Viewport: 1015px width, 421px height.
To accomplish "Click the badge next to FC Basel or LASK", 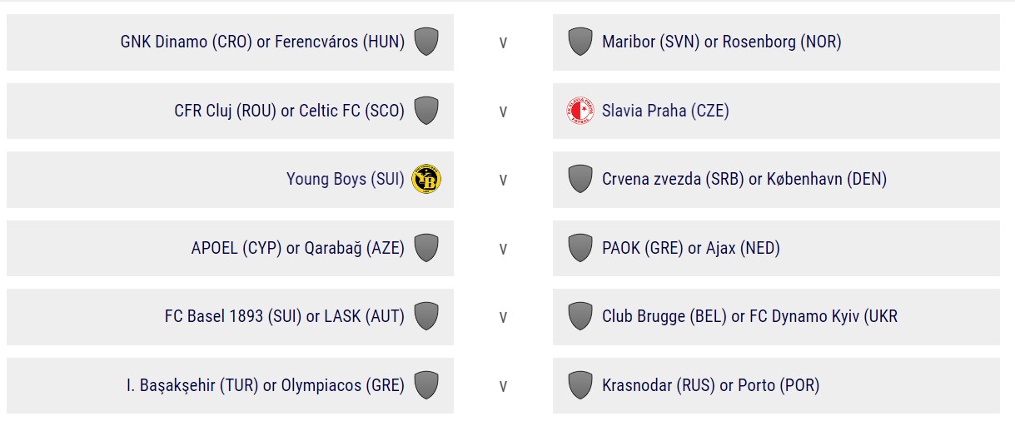I will tap(426, 317).
